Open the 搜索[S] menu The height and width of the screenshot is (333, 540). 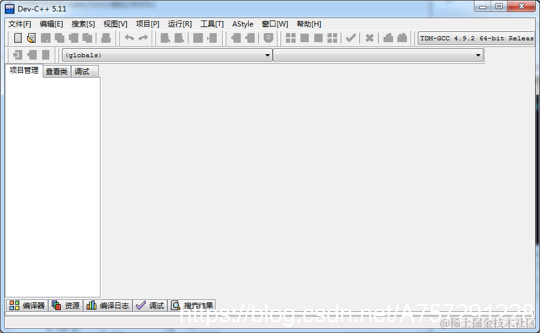pos(83,24)
